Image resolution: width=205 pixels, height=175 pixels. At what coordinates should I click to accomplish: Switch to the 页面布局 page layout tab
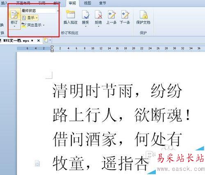point(23,3)
